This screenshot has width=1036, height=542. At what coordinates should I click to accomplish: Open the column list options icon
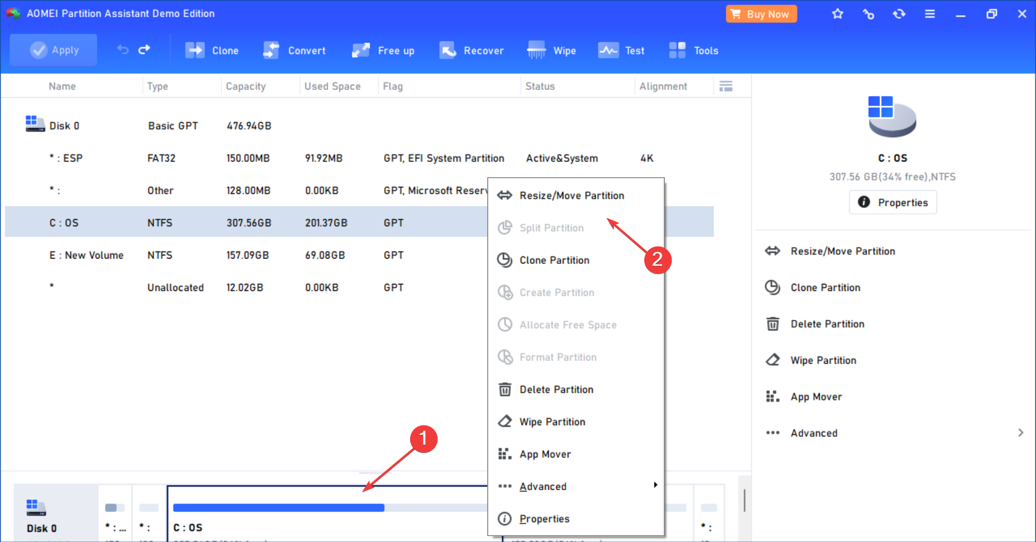(x=726, y=86)
